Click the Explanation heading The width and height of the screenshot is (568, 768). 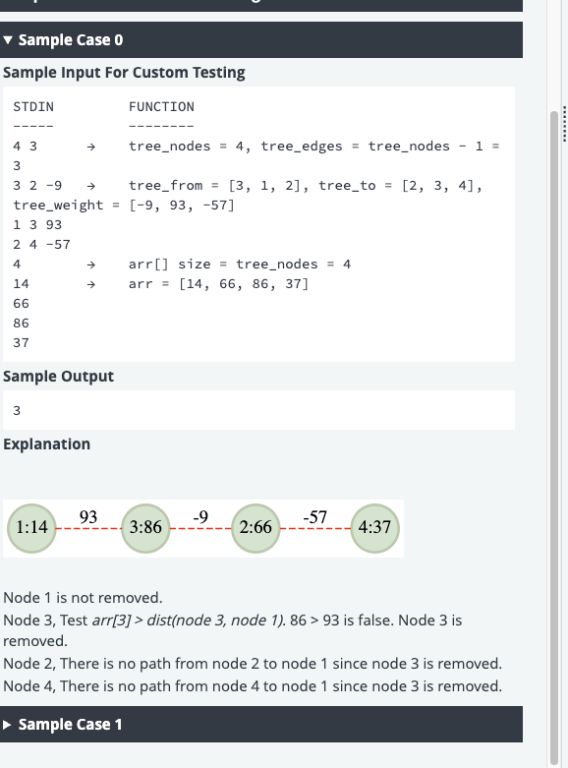46,443
